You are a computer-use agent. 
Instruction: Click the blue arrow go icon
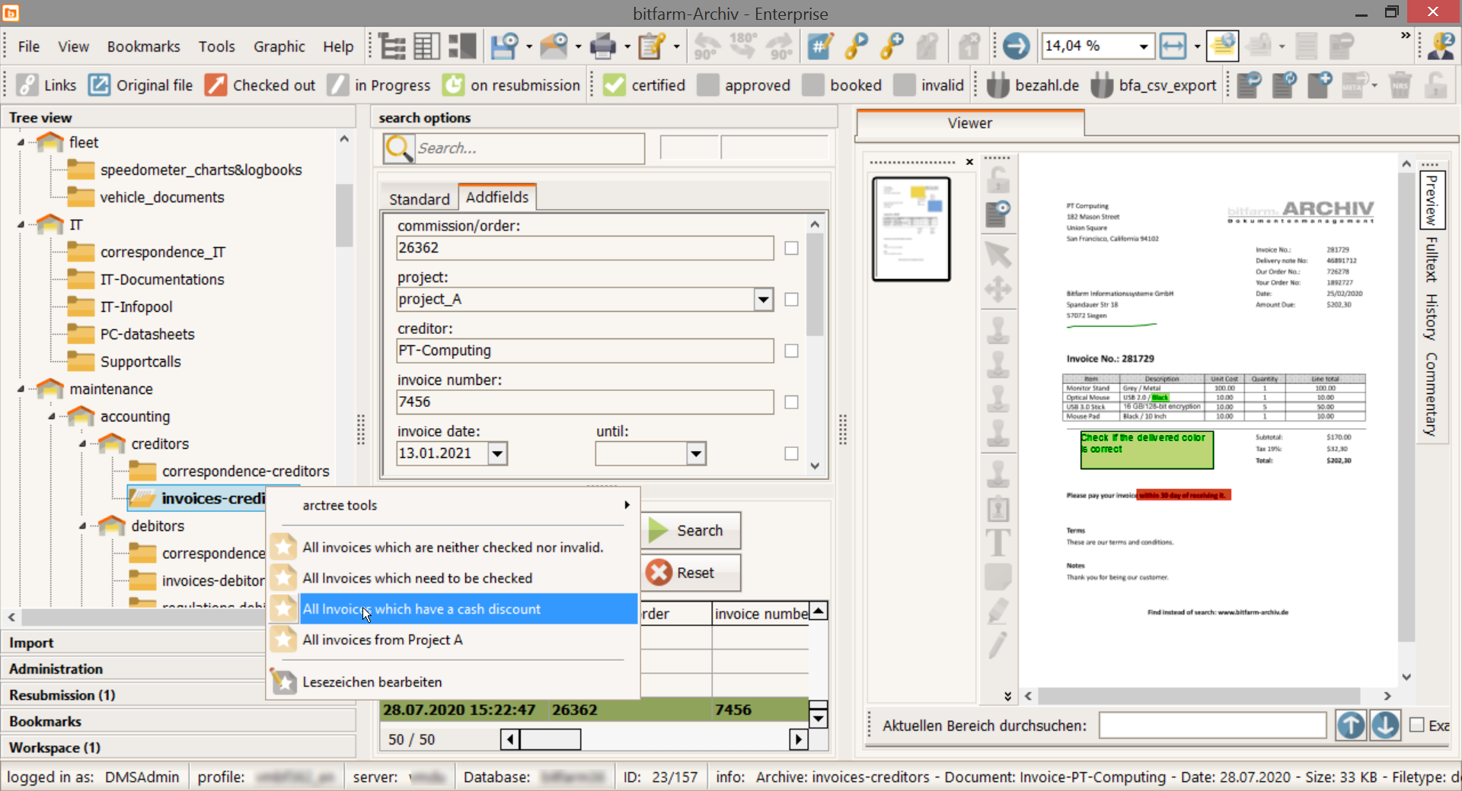pyautogui.click(x=1015, y=46)
